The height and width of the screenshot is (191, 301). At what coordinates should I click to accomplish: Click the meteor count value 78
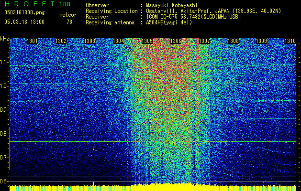[x=69, y=22]
